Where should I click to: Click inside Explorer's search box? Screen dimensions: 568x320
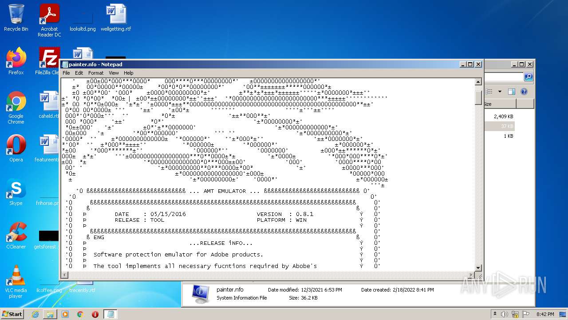point(504,77)
